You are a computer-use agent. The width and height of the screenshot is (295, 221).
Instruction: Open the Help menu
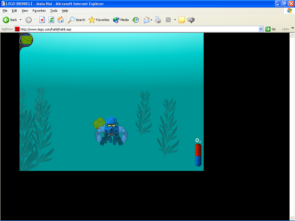pyautogui.click(x=65, y=11)
